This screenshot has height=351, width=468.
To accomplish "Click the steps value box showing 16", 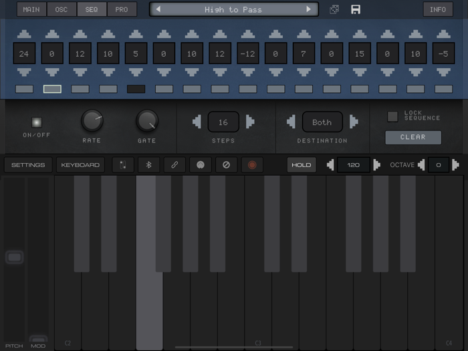I will tap(223, 122).
